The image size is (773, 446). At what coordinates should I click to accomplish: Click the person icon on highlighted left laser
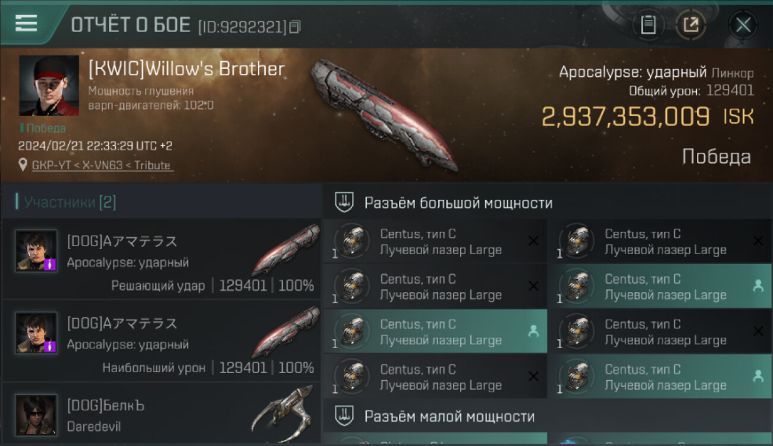point(533,332)
